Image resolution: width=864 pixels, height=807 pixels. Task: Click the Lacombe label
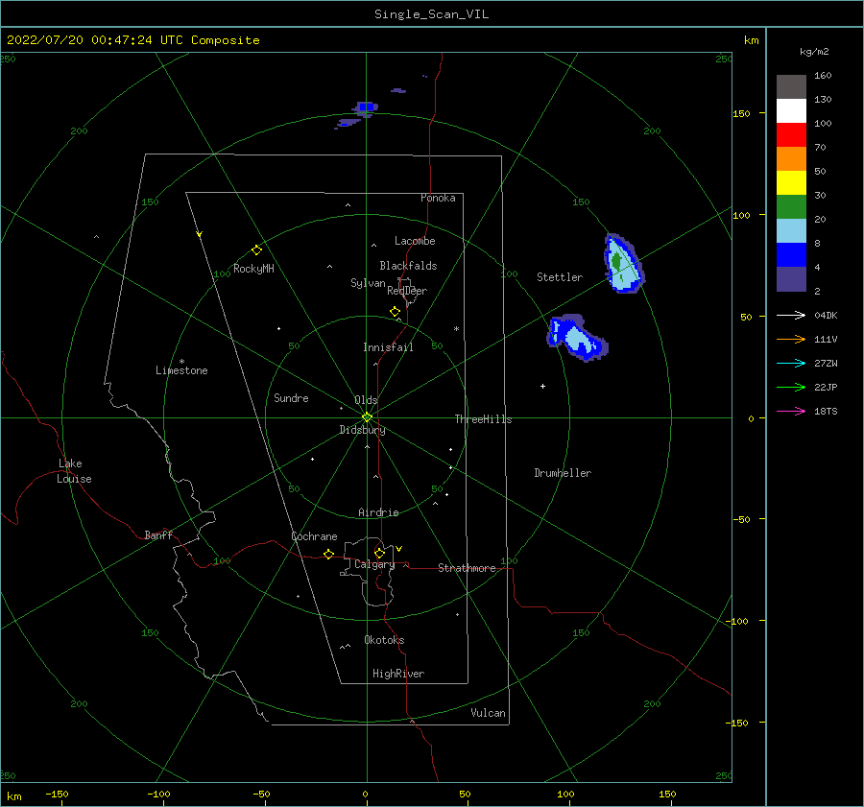(x=415, y=241)
